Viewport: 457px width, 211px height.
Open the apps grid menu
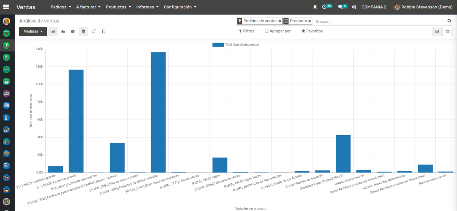6,7
